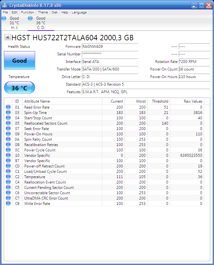Image resolution: width=214 pixels, height=265 pixels.
Task: Click the Current column header
Action: tap(113, 101)
